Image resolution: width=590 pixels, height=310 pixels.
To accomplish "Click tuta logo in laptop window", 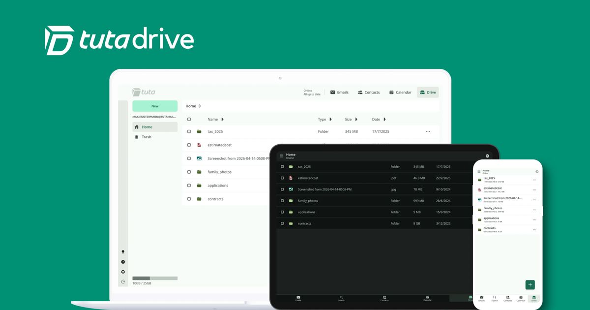I will coord(144,92).
